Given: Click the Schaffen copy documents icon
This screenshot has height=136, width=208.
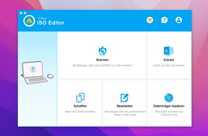Looking at the screenshot, I should pyautogui.click(x=80, y=97).
